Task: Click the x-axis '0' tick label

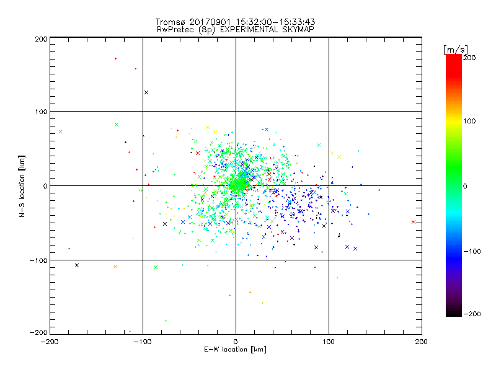Action: click(236, 342)
